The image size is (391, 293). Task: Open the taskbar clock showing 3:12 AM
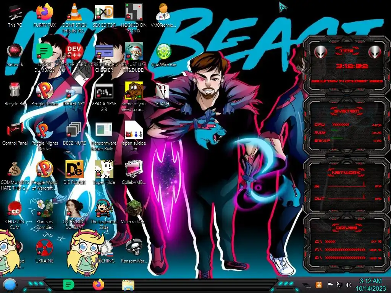click(x=370, y=285)
